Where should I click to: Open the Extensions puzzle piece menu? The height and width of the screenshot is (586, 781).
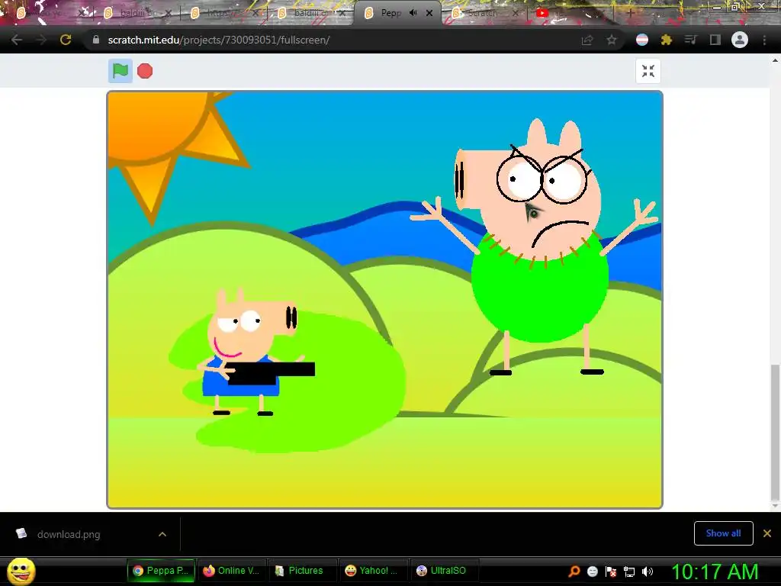[667, 40]
